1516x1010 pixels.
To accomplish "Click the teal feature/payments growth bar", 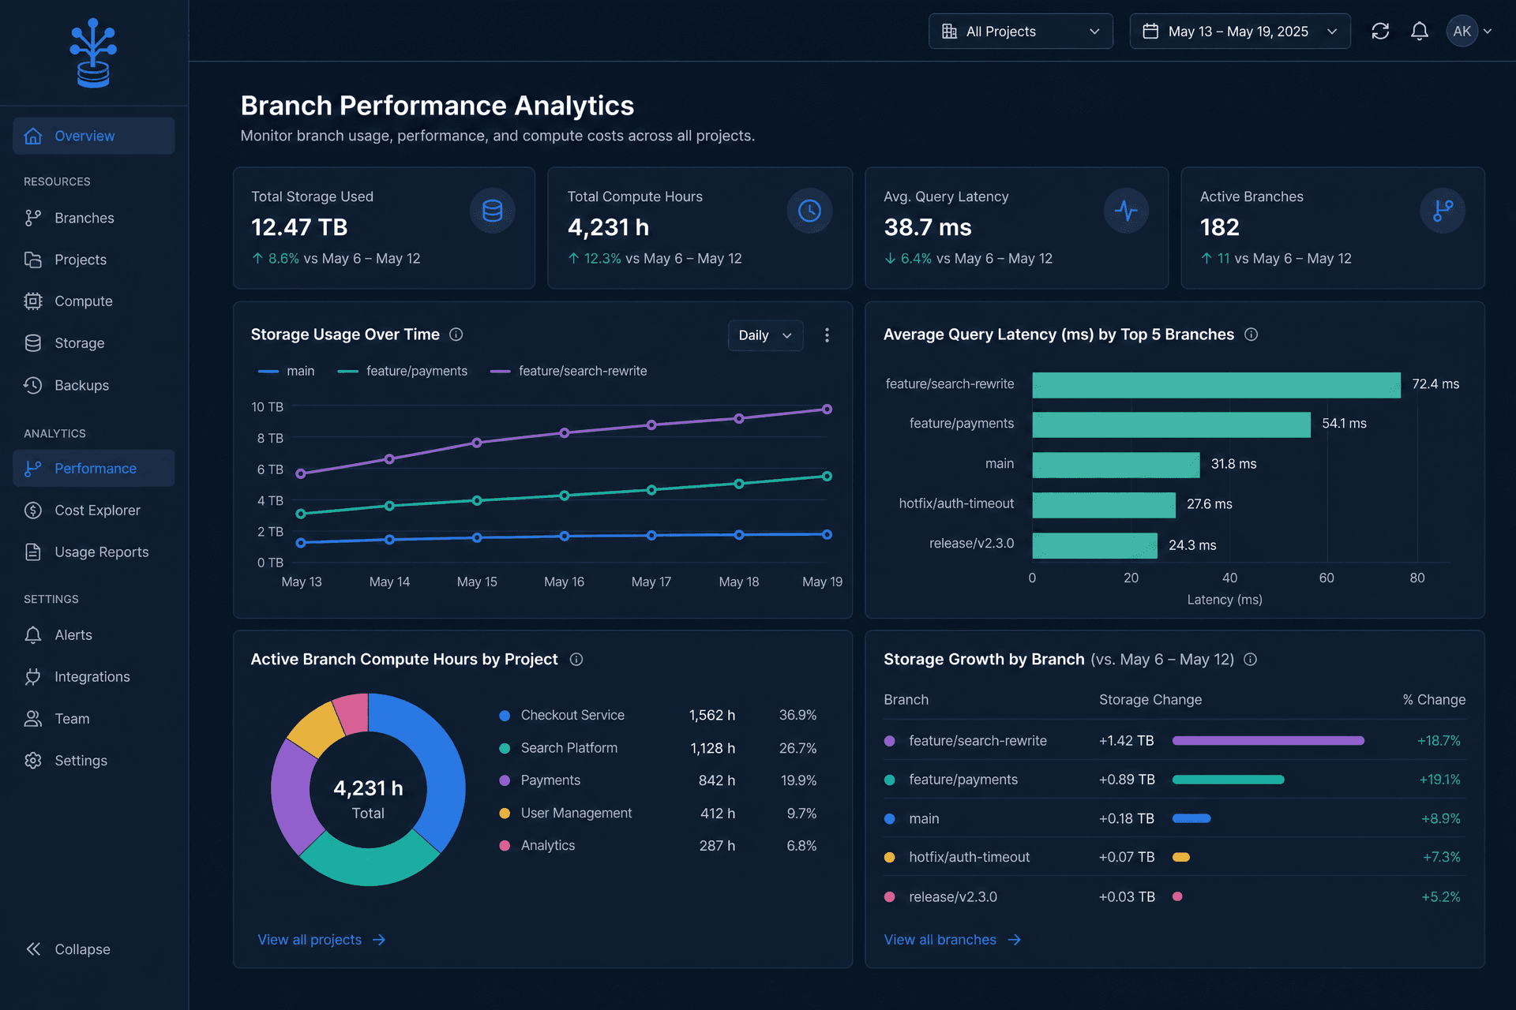I will (x=1228, y=780).
